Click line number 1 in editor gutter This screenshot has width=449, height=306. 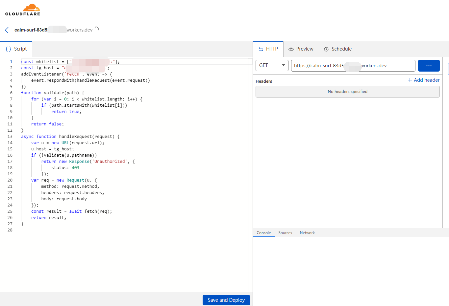(x=11, y=62)
